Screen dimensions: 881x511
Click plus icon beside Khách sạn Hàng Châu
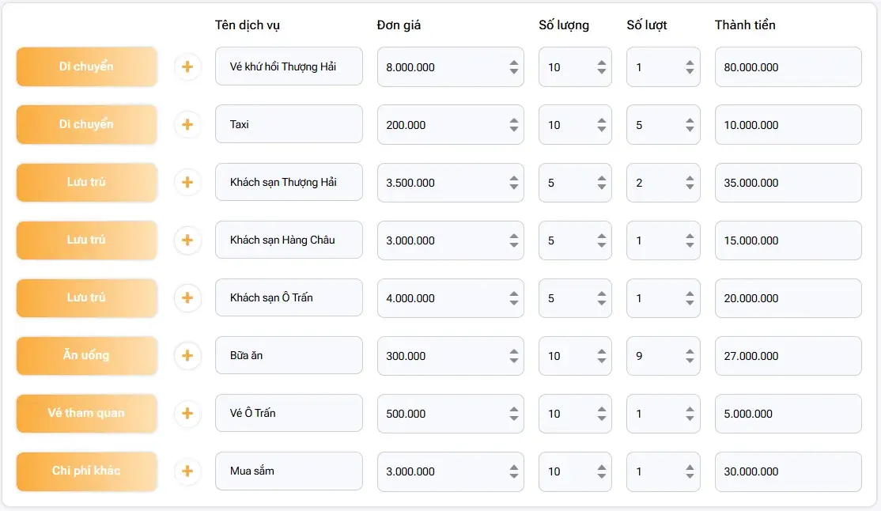[187, 240]
